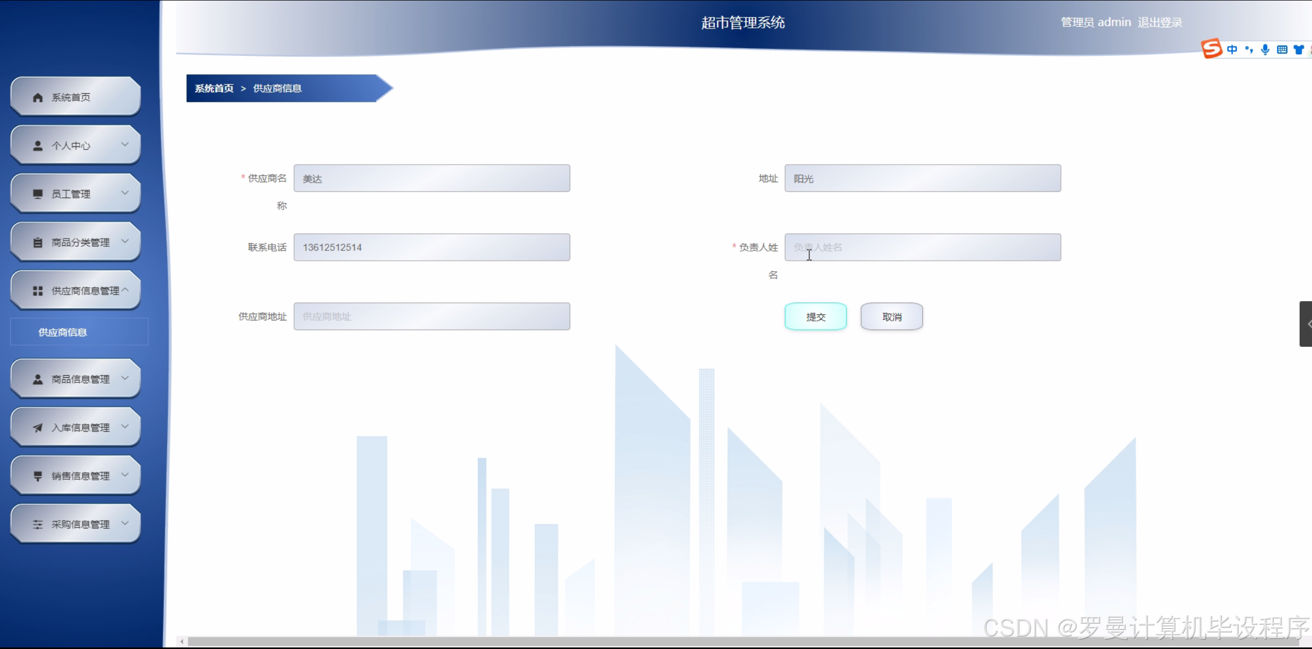Toggle the microphone voice input icon
The height and width of the screenshot is (649, 1312).
click(x=1265, y=49)
